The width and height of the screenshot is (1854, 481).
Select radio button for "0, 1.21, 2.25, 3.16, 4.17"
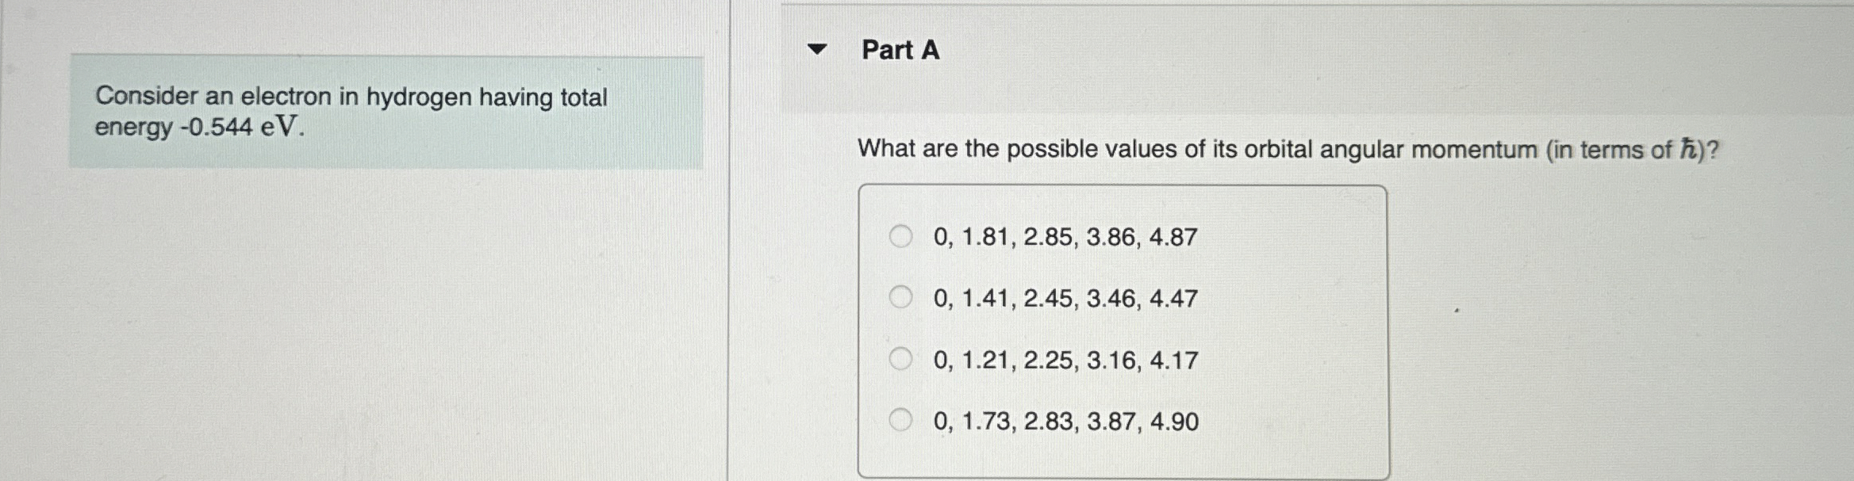click(x=901, y=361)
